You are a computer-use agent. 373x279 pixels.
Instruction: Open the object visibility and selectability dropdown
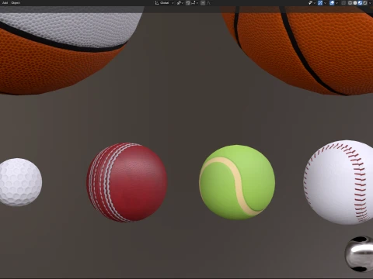click(x=312, y=3)
